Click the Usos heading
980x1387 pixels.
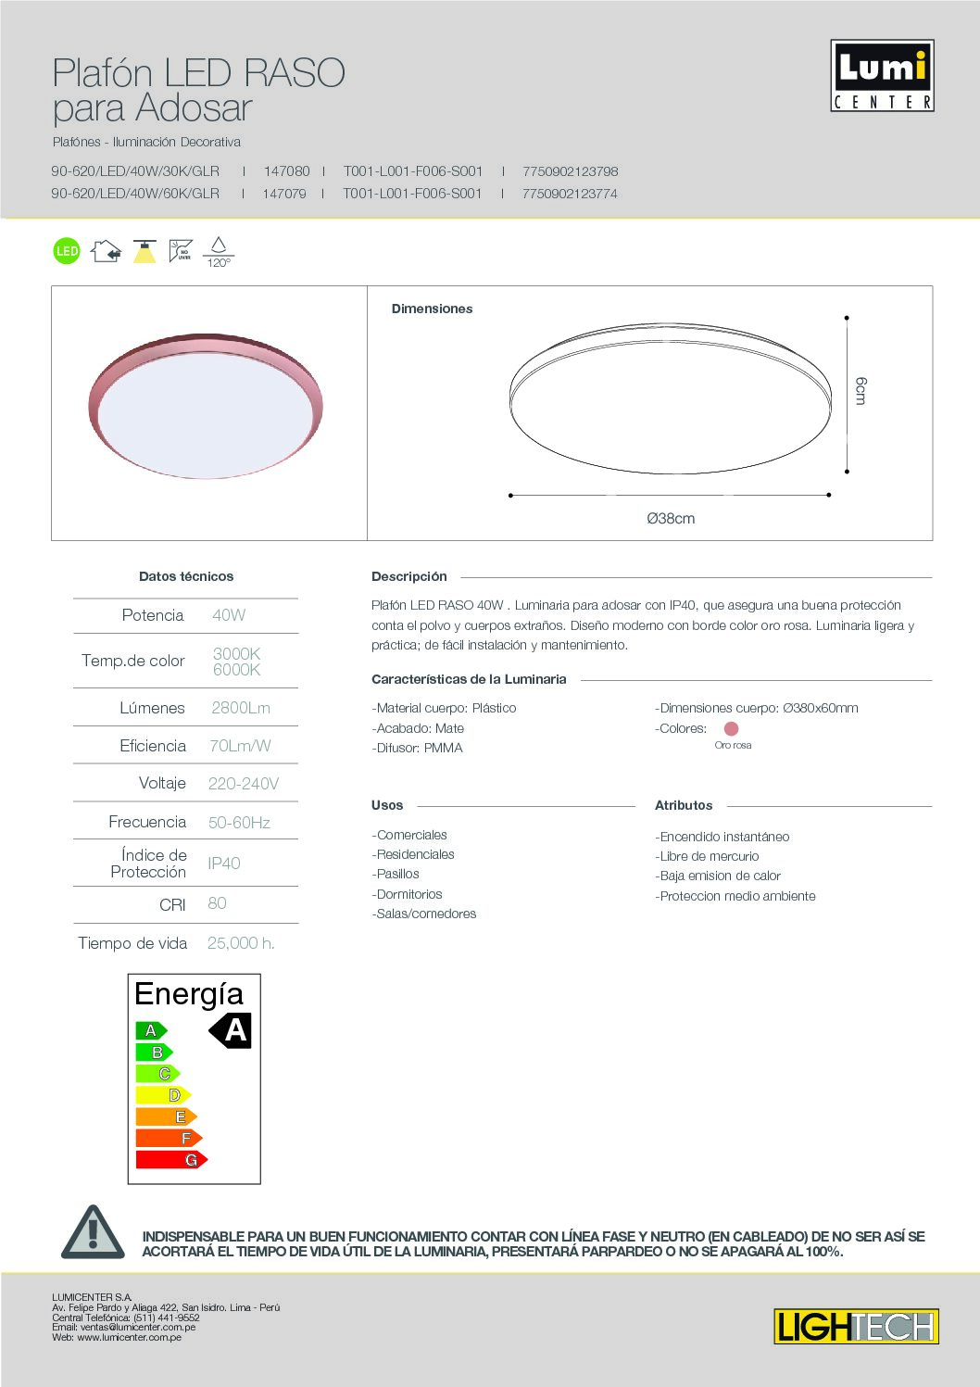[x=387, y=805]
